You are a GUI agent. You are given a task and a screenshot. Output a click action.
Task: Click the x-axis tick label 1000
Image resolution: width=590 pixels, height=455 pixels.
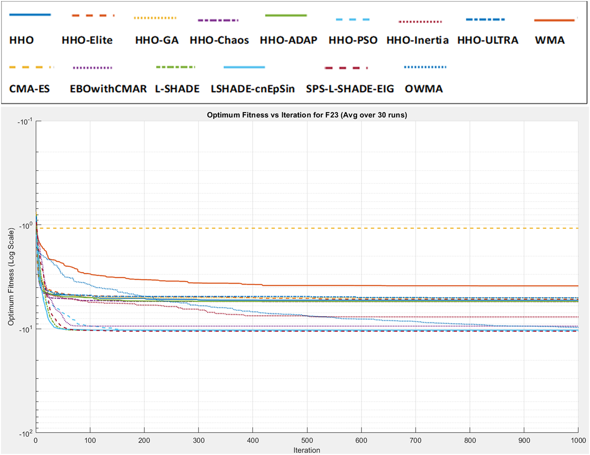pyautogui.click(x=578, y=440)
